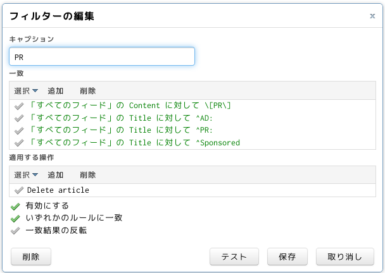Viewport: 385px width, 273px height.
Task: Click 削除 in the 適用する操作 toolbar
Action: 87,175
